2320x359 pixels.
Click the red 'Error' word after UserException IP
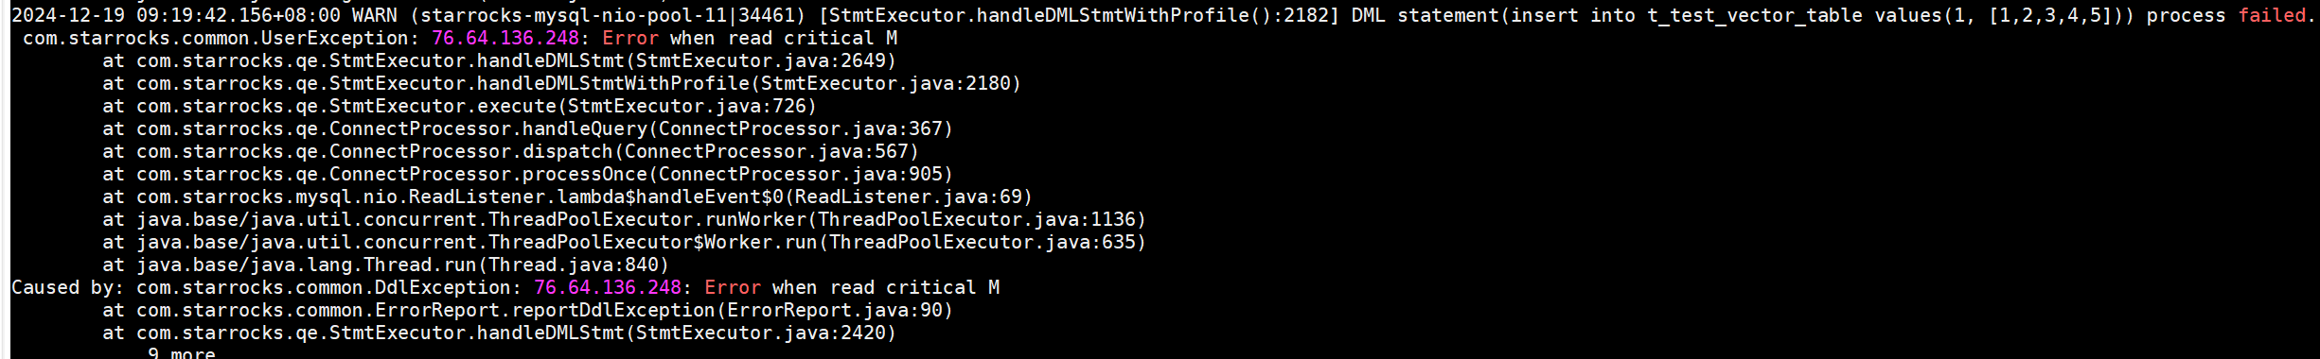[x=630, y=38]
